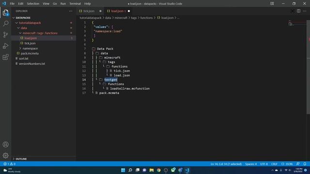
Task: Click the clock and date in taskbar
Action: click(298, 170)
